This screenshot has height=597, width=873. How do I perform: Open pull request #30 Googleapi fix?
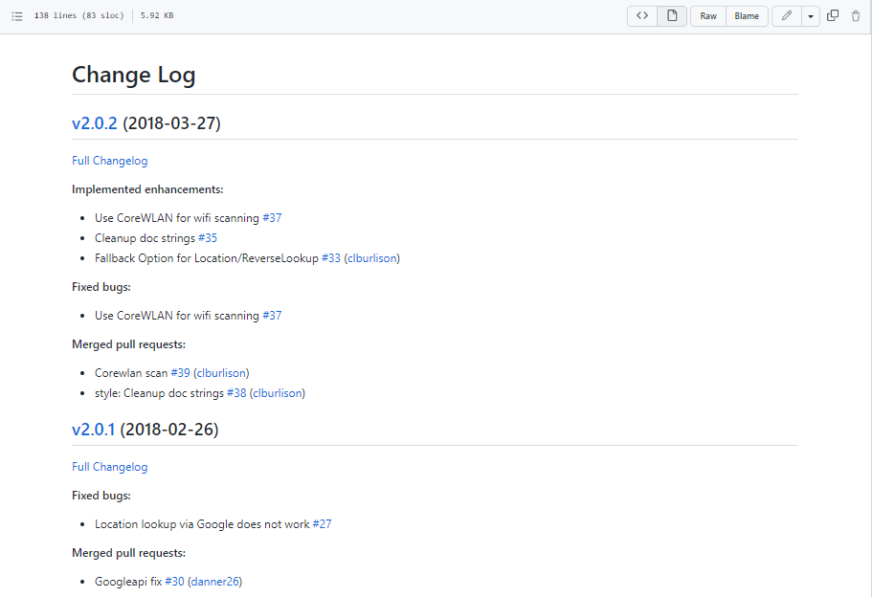click(x=173, y=581)
